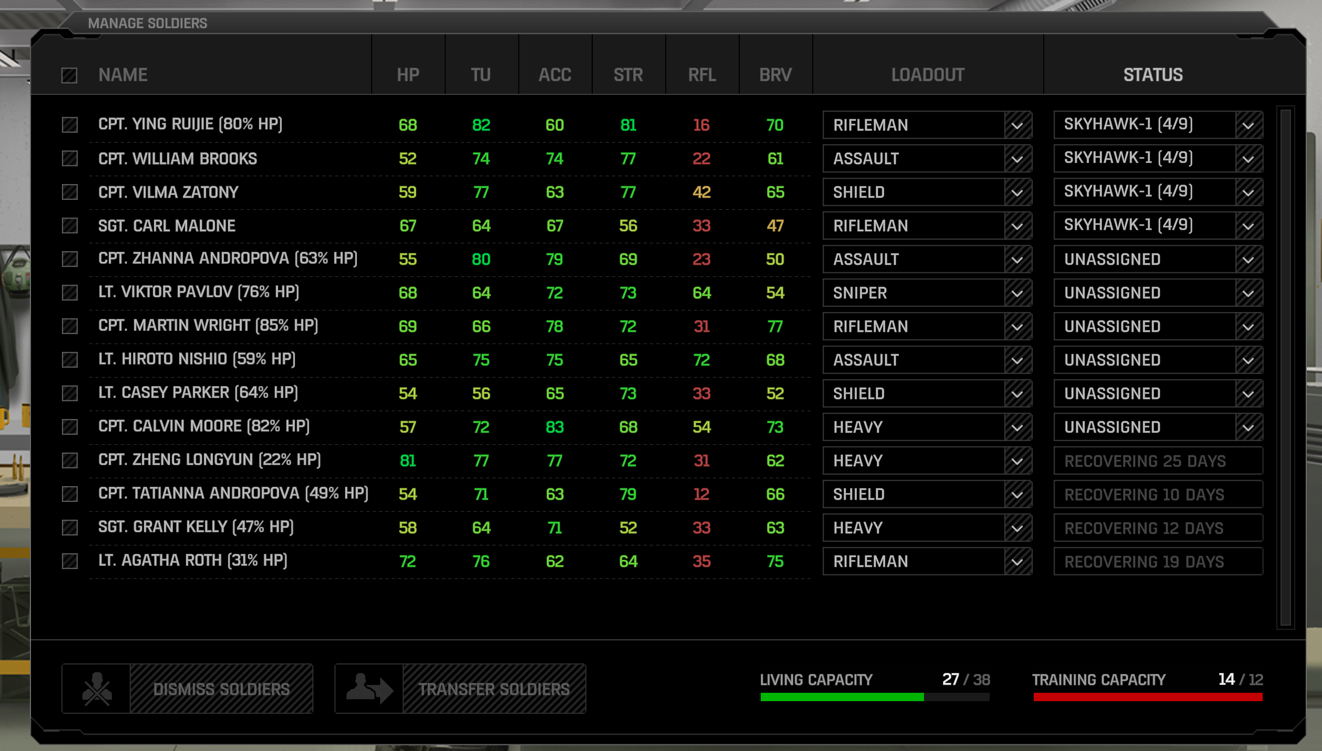1322x751 pixels.
Task: Click Agatha Roth's Recovering 19 Days status
Action: [1158, 561]
